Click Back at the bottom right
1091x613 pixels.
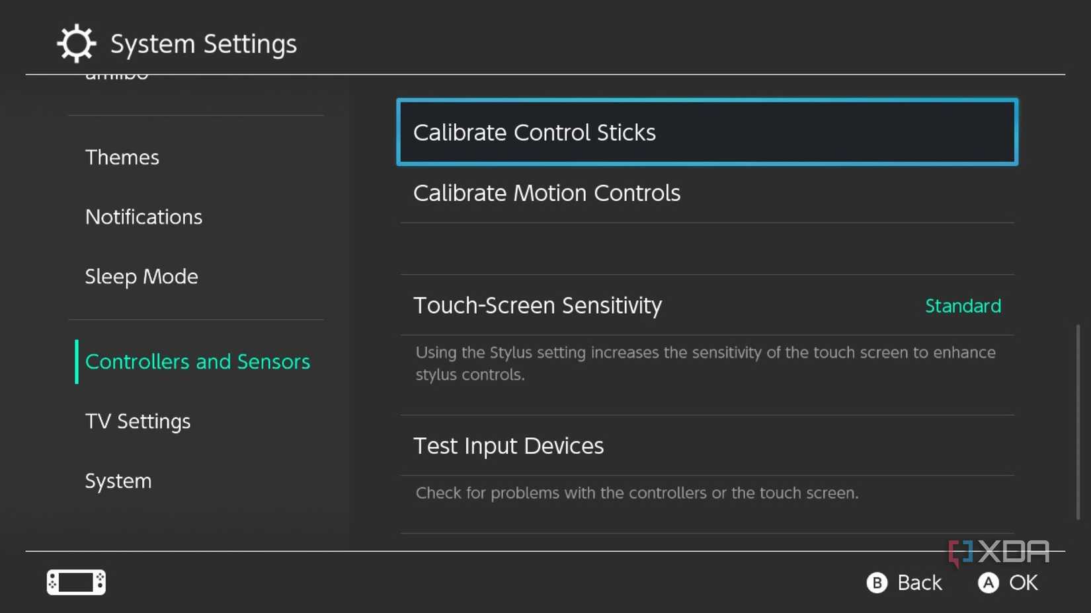tap(920, 583)
